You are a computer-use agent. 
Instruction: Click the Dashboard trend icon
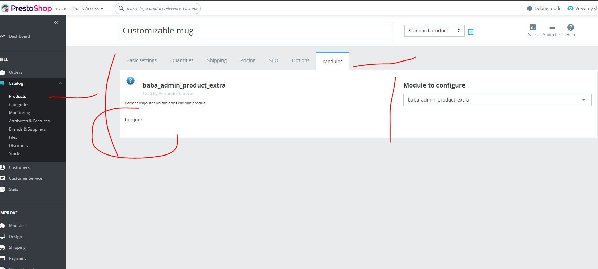pyautogui.click(x=3, y=36)
